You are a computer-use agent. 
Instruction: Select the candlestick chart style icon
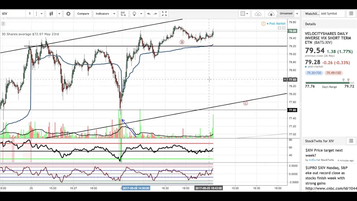tap(51, 13)
